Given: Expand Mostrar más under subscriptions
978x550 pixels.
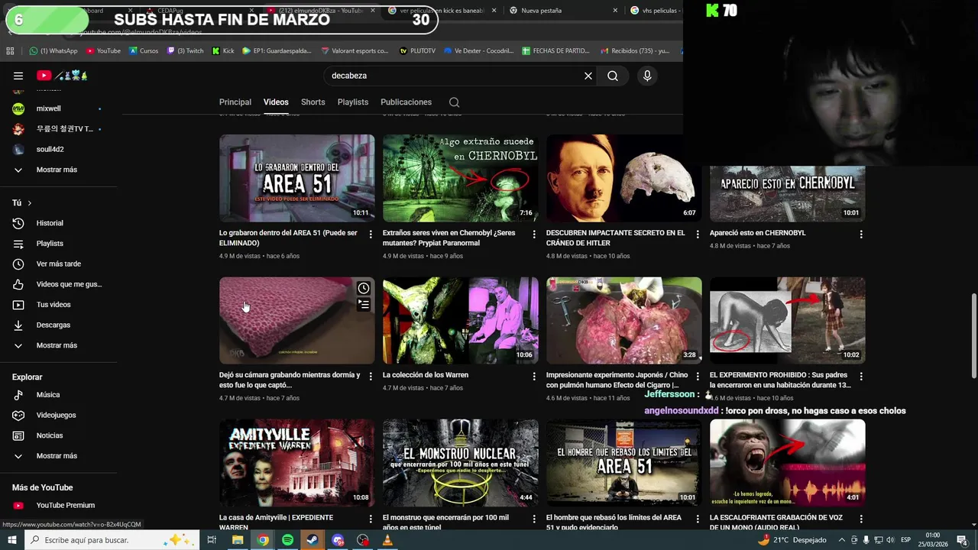Looking at the screenshot, I should coord(58,170).
